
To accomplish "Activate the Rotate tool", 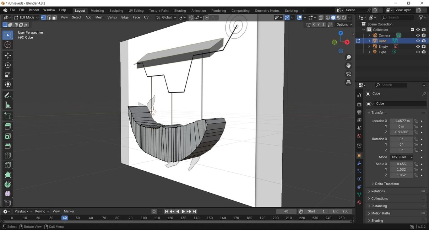I will [8, 65].
